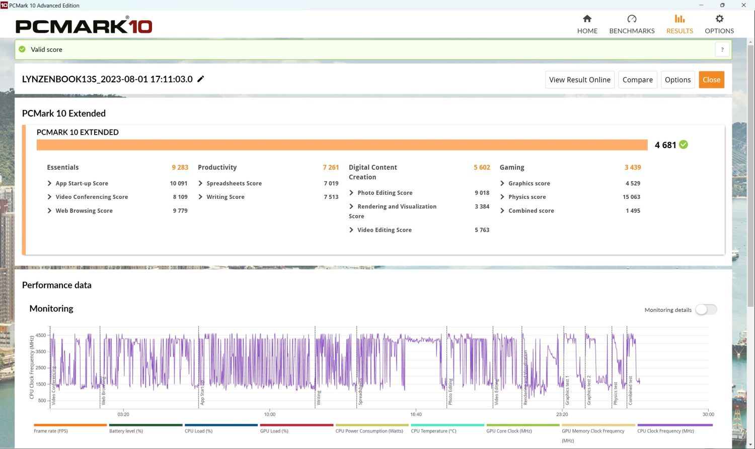Click the orange Close button
The height and width of the screenshot is (449, 755).
point(711,79)
